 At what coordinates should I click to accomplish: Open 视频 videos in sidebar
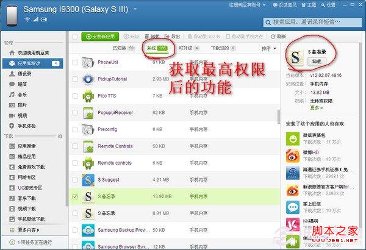(33, 115)
